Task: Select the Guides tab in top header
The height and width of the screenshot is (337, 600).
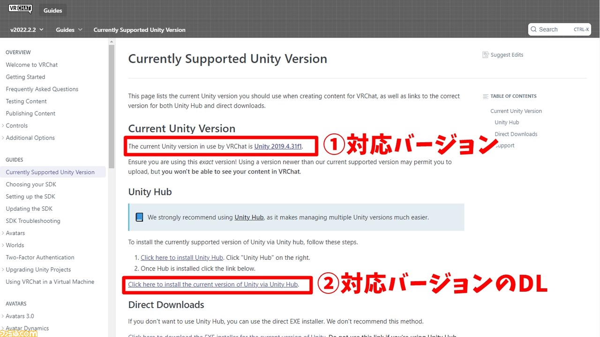Action: (53, 10)
